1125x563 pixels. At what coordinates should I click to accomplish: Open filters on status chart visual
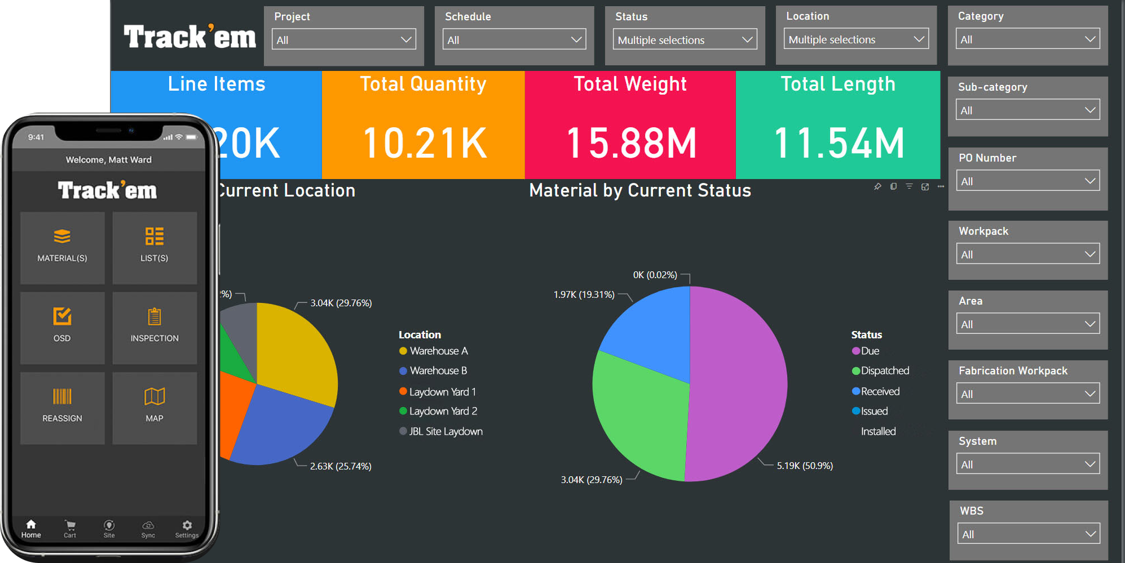click(x=909, y=186)
